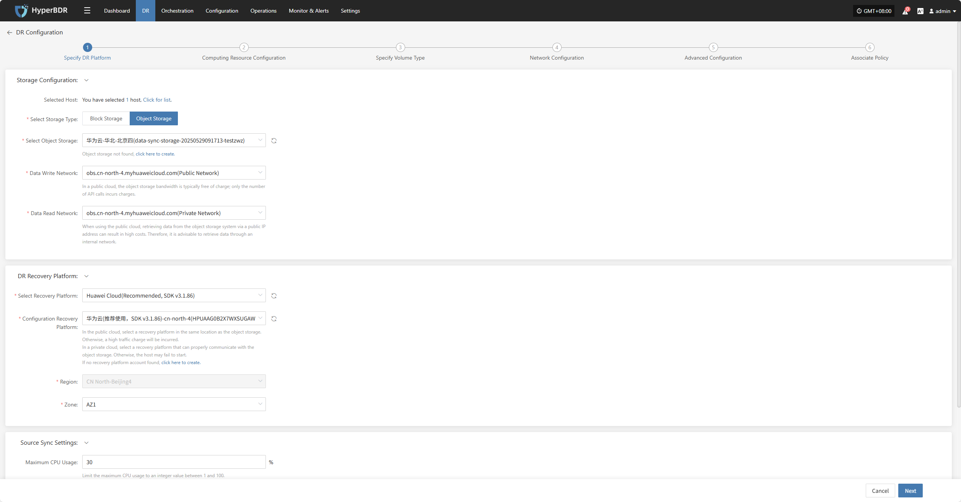This screenshot has height=502, width=961.
Task: Click the 'Network Configuration' step label
Action: 557,58
